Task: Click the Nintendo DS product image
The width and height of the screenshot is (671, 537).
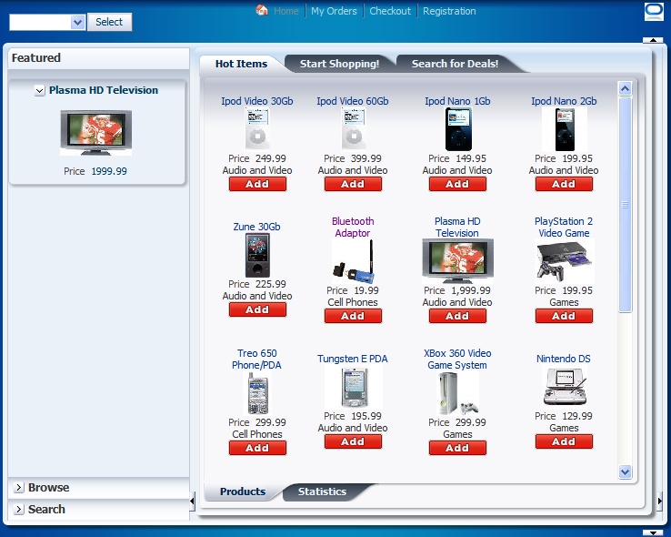Action: (x=564, y=387)
